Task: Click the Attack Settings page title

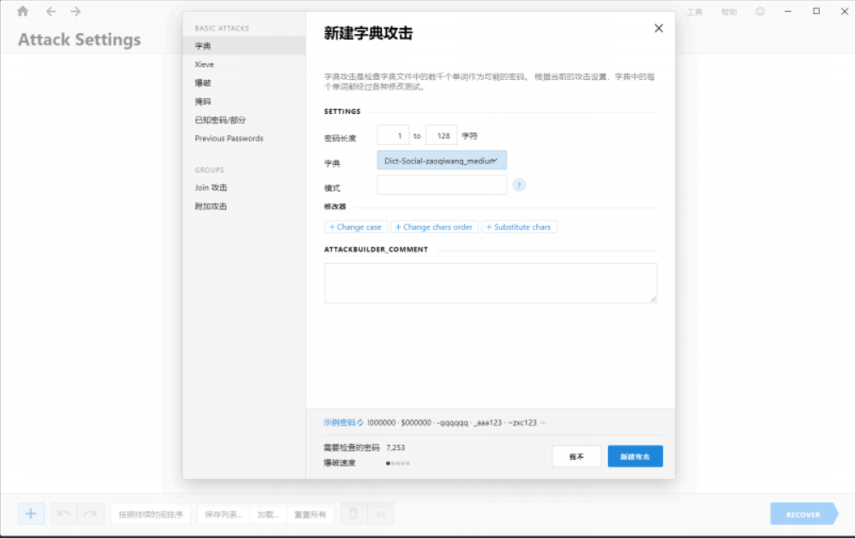Action: tap(79, 39)
